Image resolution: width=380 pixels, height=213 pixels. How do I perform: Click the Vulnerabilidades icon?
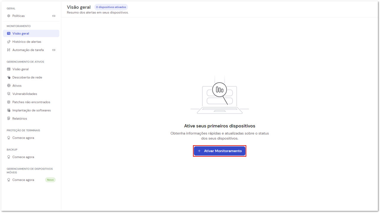coord(9,94)
